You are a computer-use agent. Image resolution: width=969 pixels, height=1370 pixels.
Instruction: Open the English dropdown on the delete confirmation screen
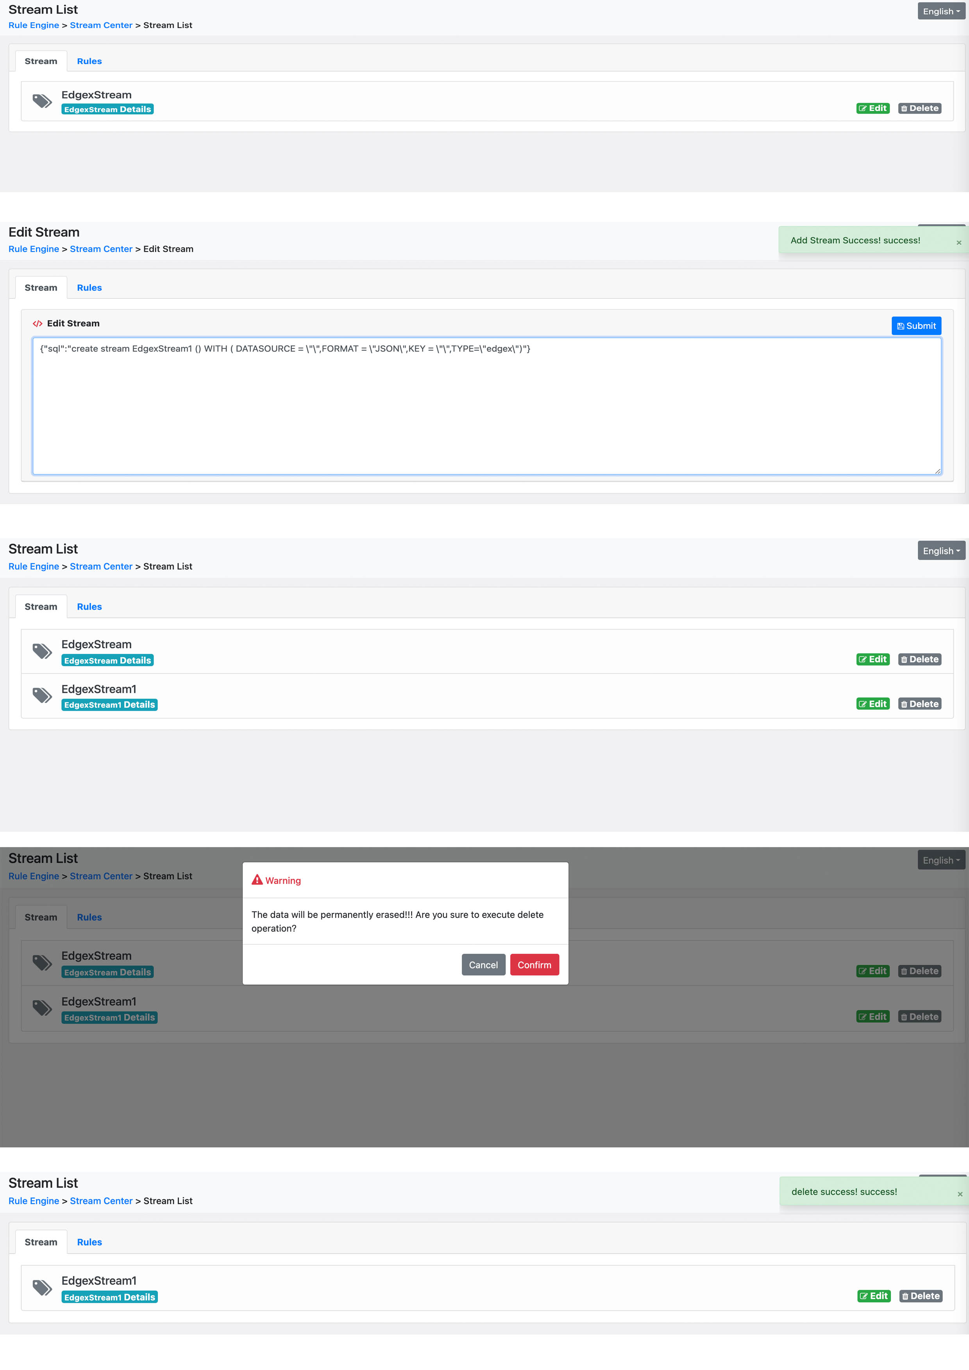941,860
